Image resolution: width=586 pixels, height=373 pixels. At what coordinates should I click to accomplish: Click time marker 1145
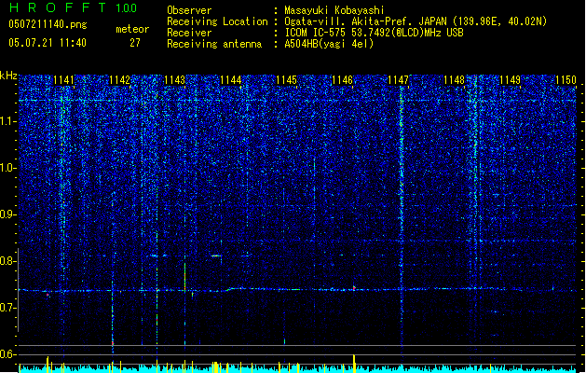point(286,80)
